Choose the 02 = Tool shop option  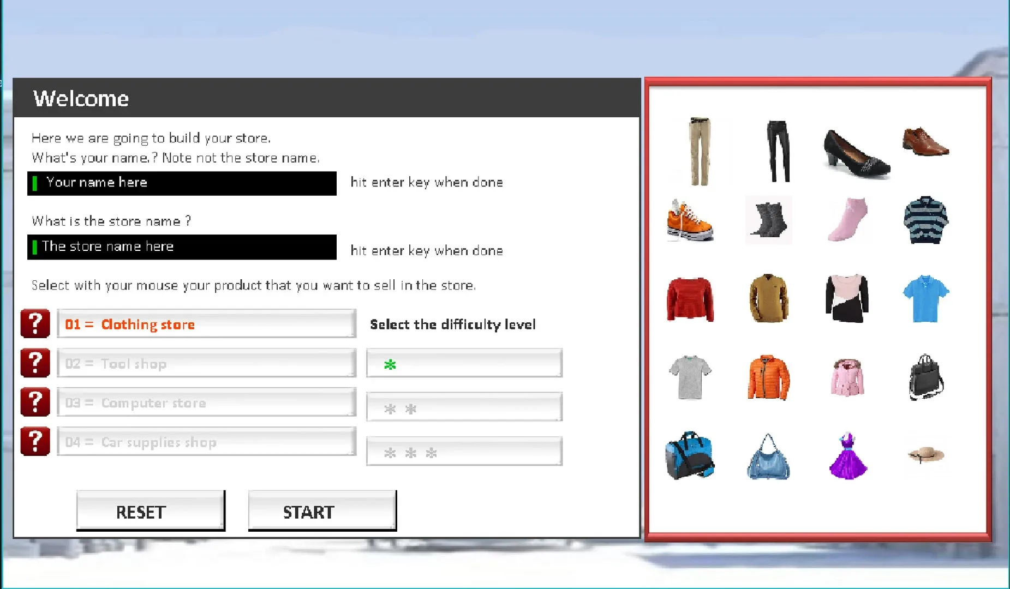pos(206,363)
